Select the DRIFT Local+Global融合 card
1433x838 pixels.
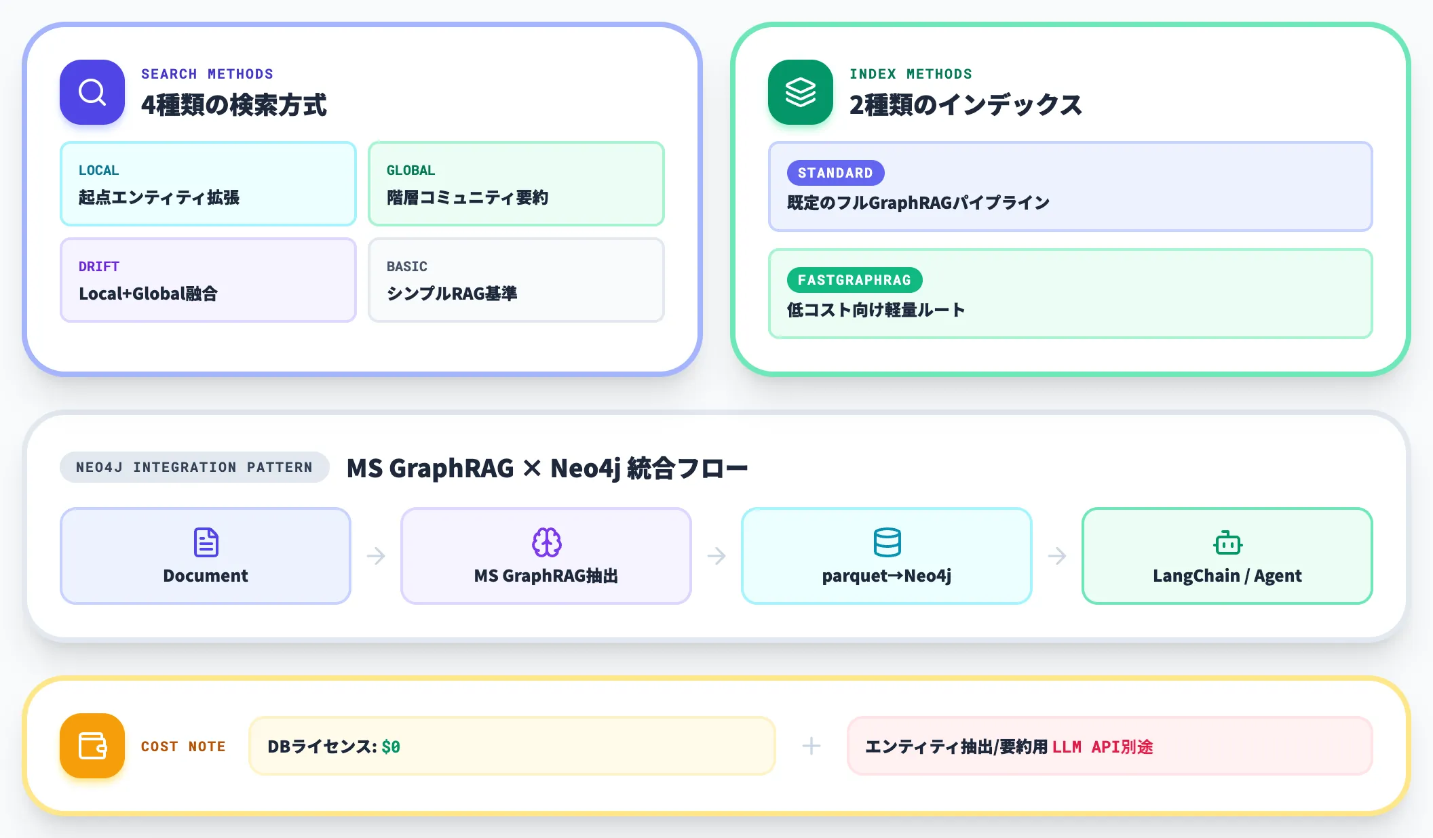(x=208, y=280)
